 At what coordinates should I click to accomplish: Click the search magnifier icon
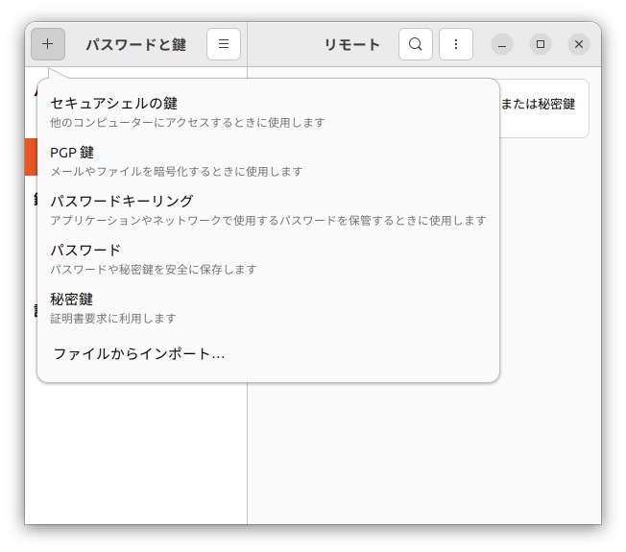point(415,44)
